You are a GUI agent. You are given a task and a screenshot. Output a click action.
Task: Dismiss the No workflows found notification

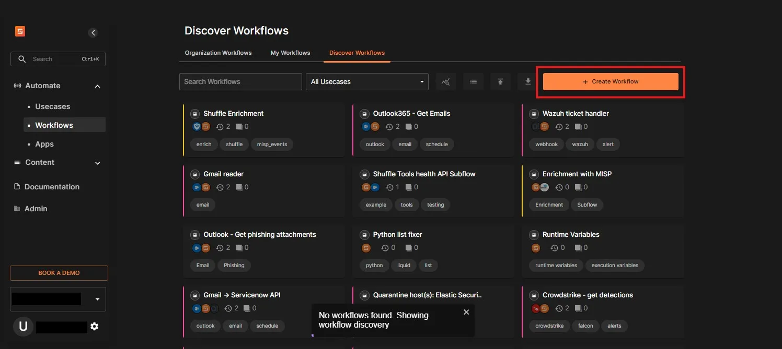click(x=466, y=312)
